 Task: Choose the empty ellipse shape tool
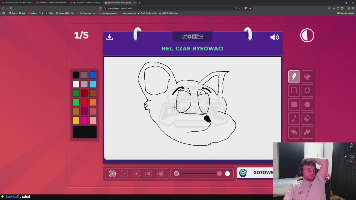pyautogui.click(x=307, y=91)
